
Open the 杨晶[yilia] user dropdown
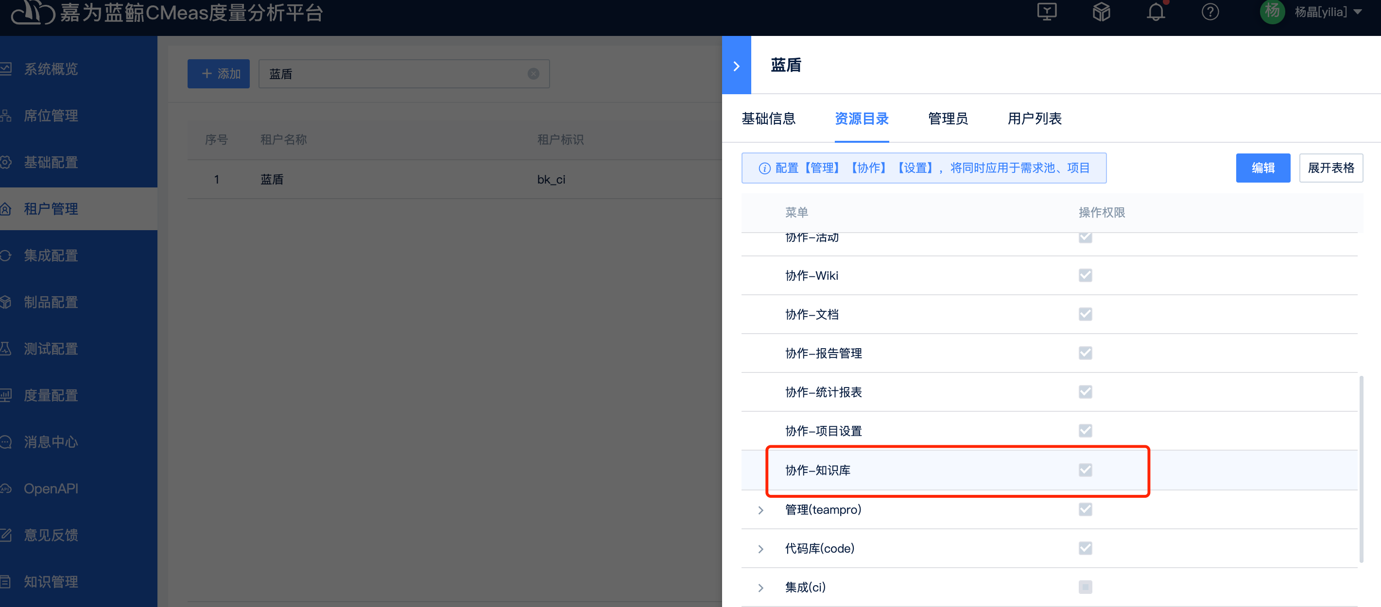point(1328,11)
